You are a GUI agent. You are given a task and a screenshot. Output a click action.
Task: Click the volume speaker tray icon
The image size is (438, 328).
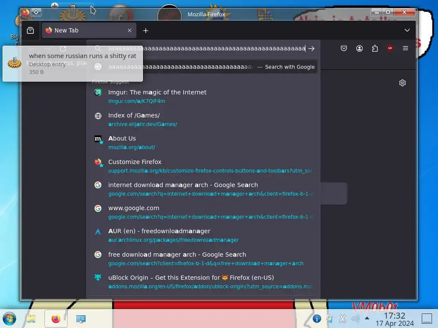355,319
